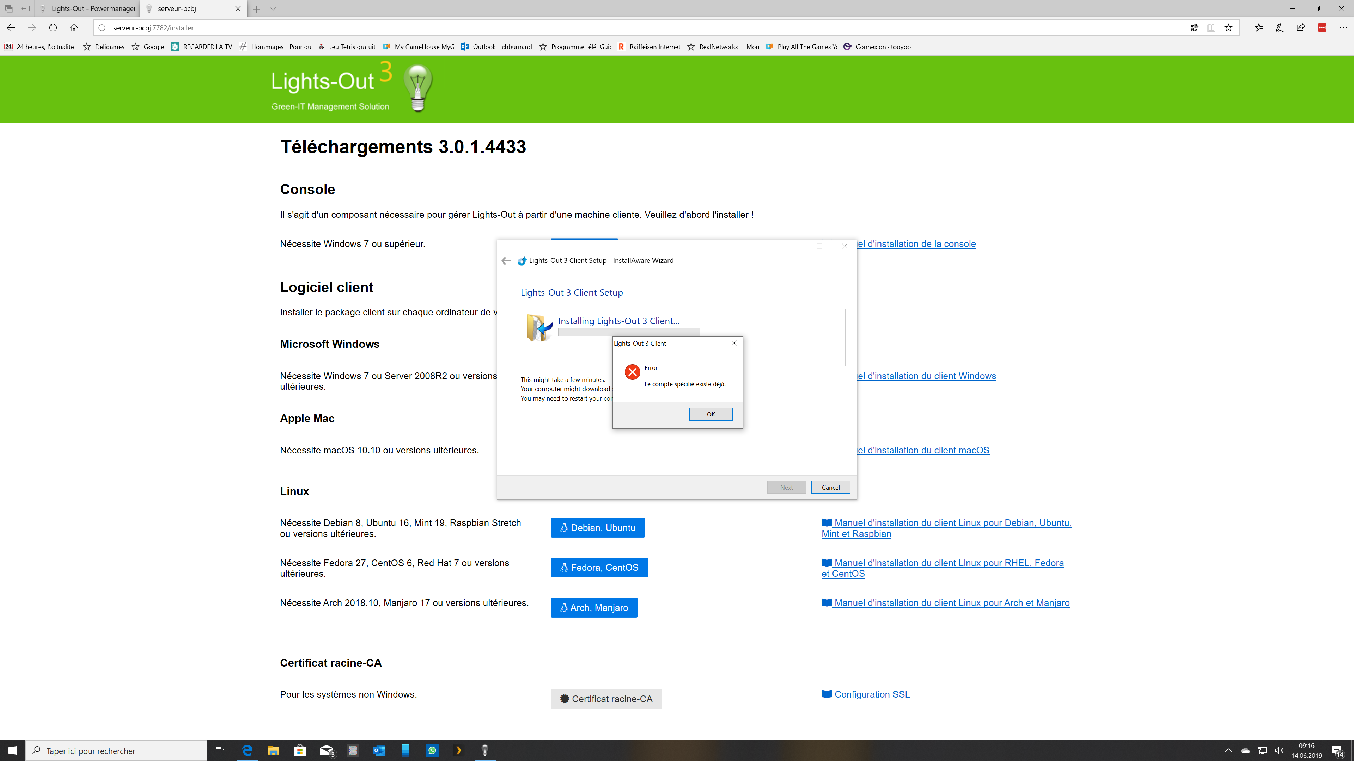
Task: Refresh the current page
Action: click(x=53, y=28)
